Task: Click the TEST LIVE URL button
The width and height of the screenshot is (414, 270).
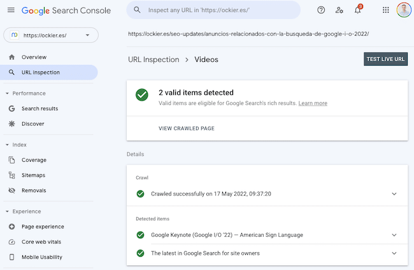Action: pos(385,59)
